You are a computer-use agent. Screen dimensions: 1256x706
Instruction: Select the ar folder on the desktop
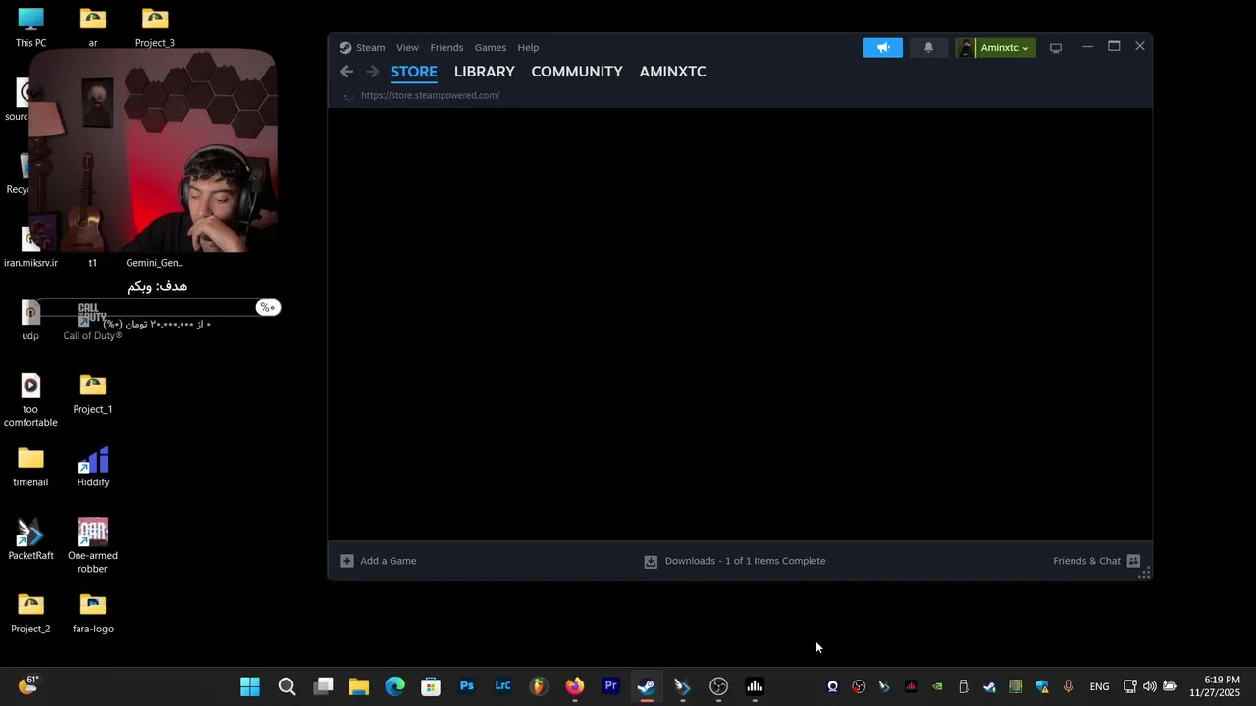[x=93, y=27]
